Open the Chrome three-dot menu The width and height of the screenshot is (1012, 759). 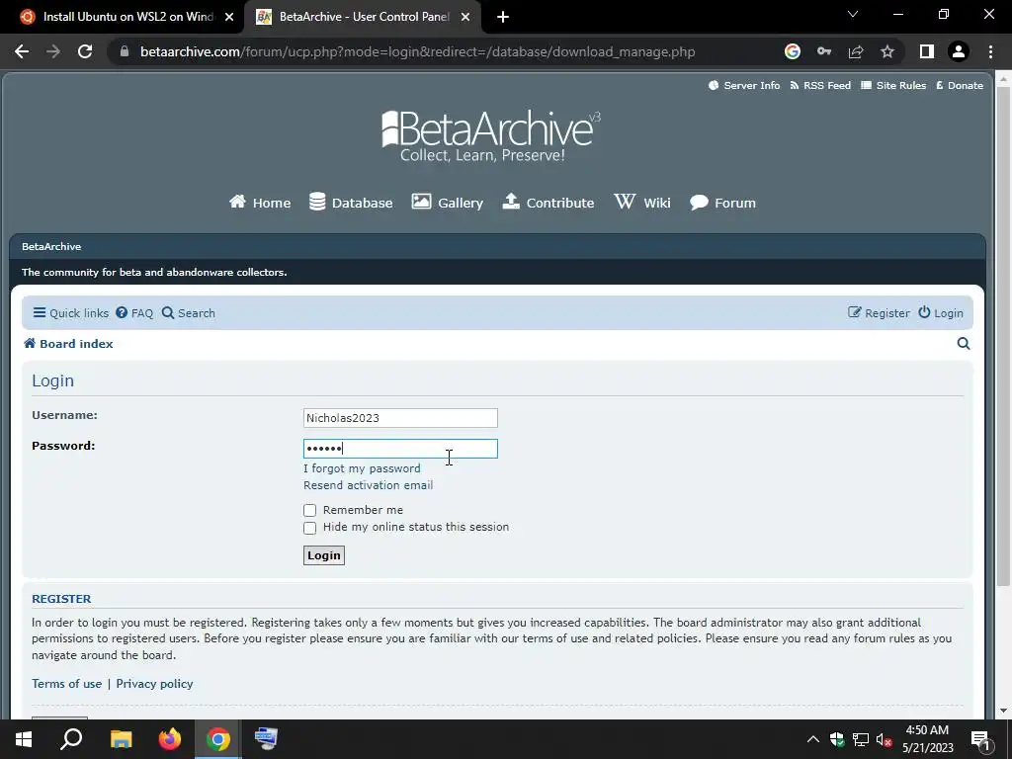click(x=990, y=51)
